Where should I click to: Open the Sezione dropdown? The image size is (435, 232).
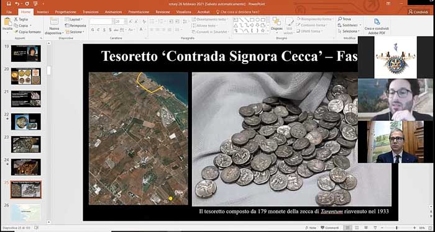tap(75, 32)
